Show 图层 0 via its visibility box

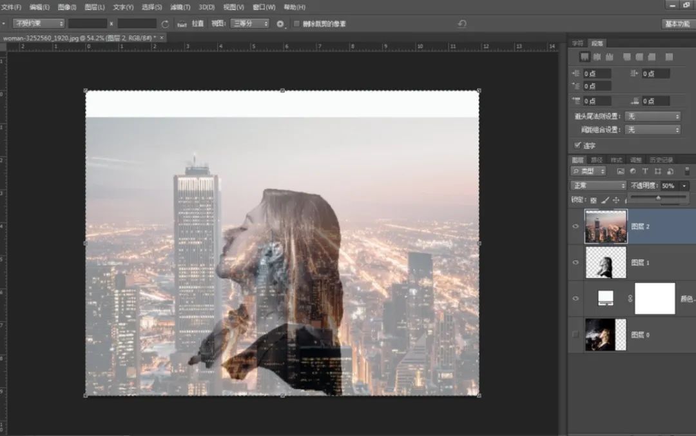tap(575, 334)
